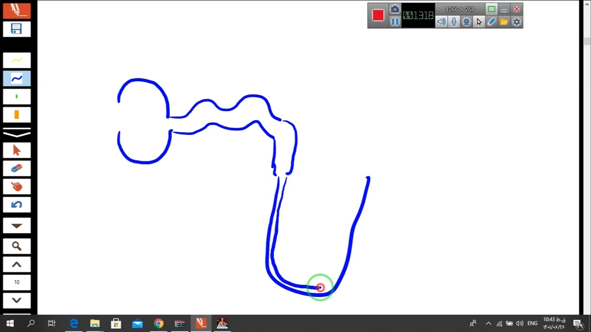This screenshot has width=591, height=332.
Task: Open the recordings output folder
Action: [x=504, y=22]
